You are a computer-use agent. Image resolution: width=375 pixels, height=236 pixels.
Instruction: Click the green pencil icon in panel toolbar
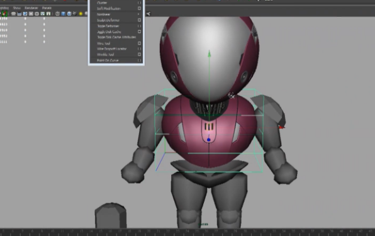point(4,14)
